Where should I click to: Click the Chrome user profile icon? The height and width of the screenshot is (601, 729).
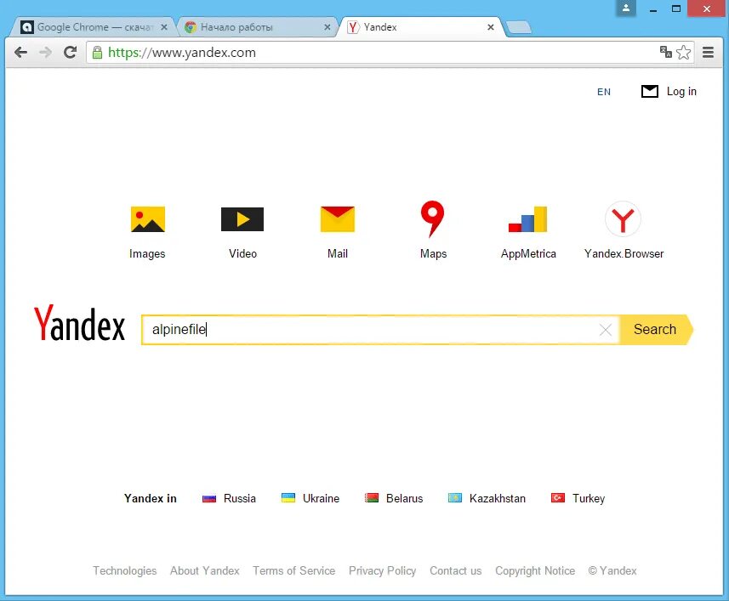point(626,8)
